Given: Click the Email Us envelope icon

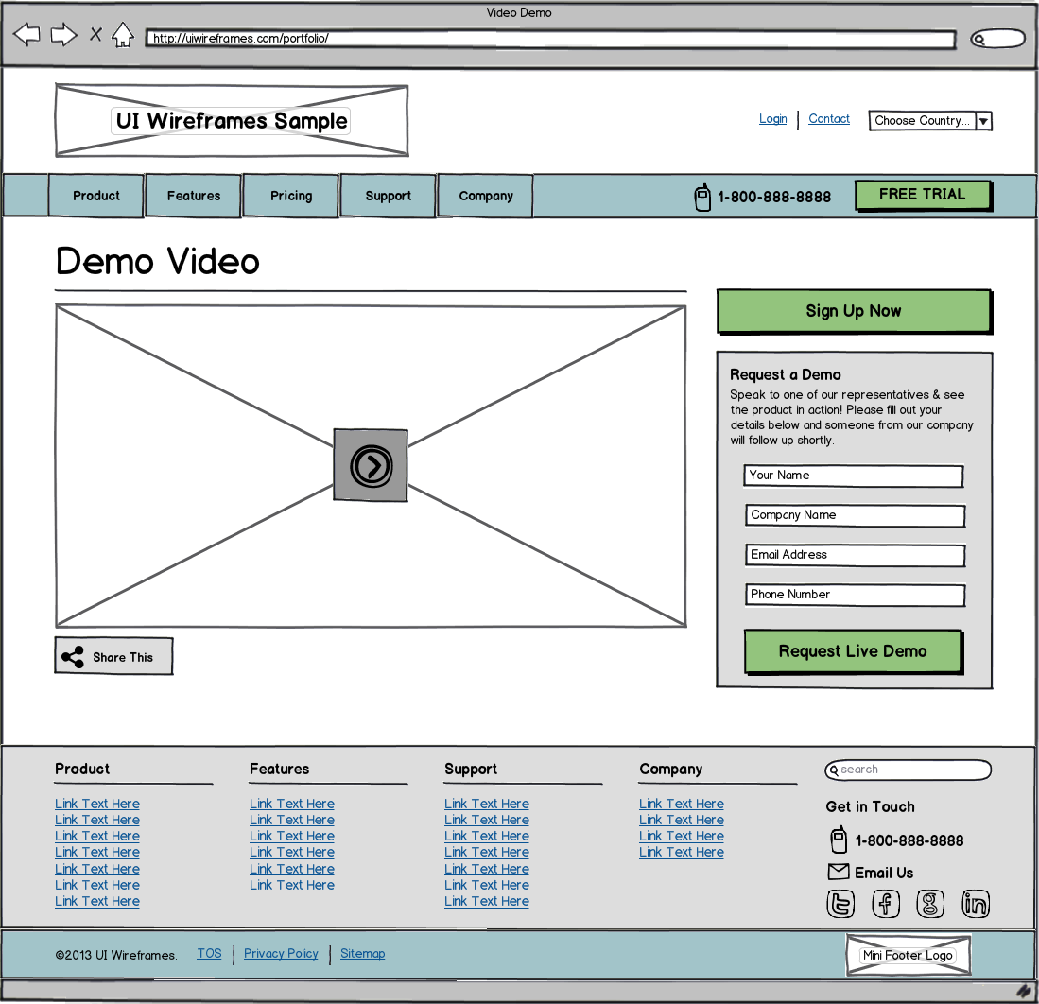Looking at the screenshot, I should click(x=839, y=872).
